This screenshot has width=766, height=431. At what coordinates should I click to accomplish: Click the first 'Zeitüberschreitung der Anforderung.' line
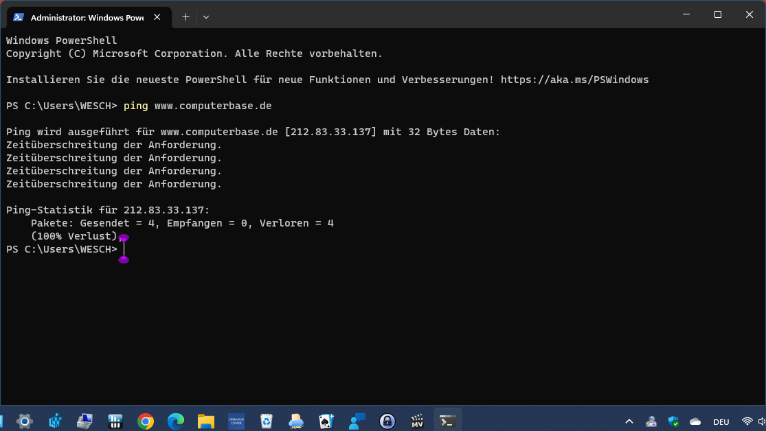114,145
